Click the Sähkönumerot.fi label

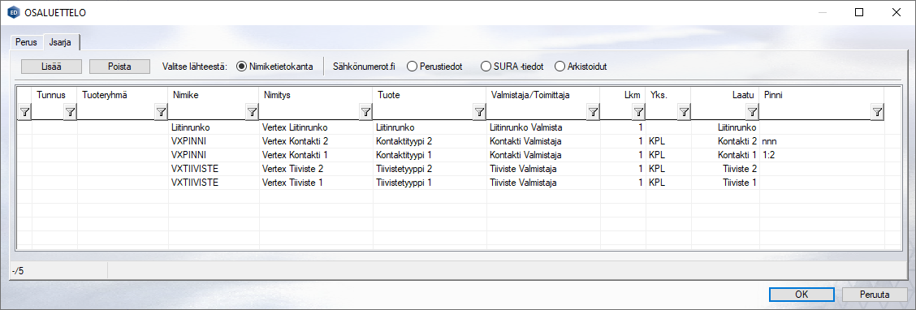click(364, 67)
